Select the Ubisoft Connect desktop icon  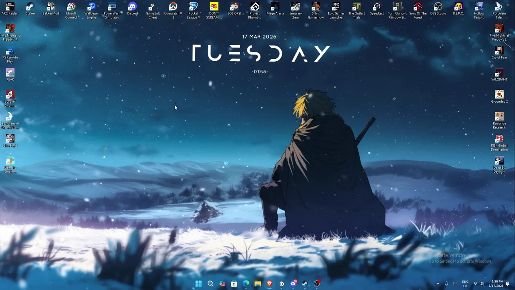coord(71,10)
